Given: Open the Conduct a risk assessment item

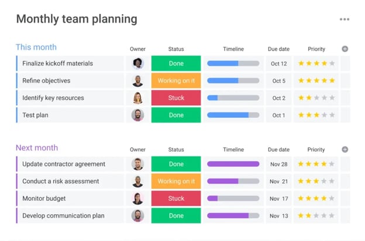Looking at the screenshot, I should tap(61, 181).
